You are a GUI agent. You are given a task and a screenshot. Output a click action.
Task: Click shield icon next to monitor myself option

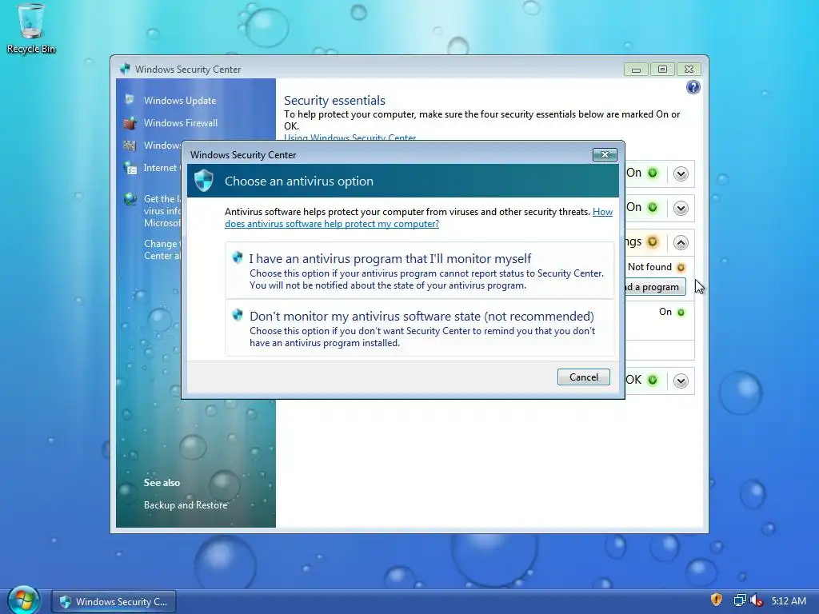[x=238, y=257]
